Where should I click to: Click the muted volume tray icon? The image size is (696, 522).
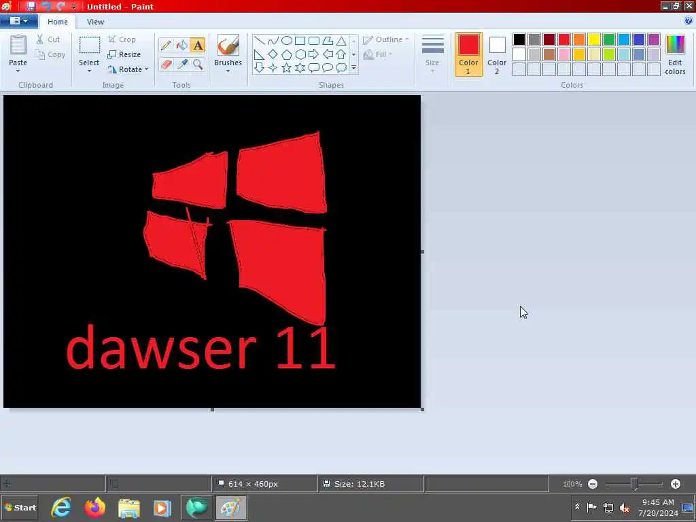[x=625, y=508]
